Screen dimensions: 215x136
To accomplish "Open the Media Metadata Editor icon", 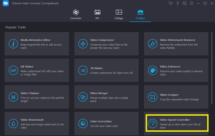I will (x=13, y=44).
